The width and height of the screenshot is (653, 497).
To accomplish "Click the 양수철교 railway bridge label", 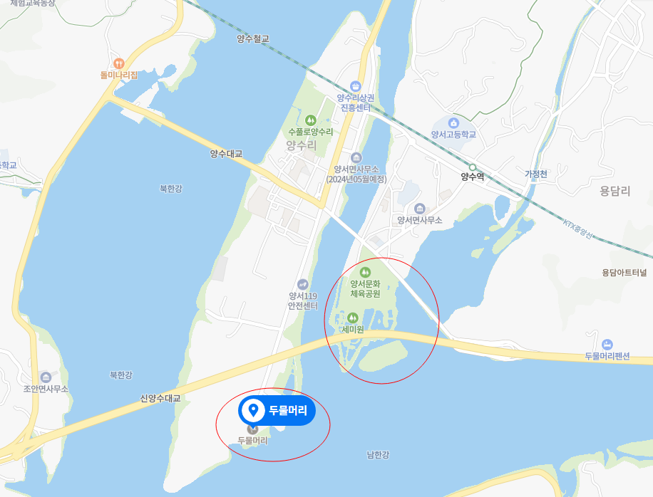I will coord(253,38).
